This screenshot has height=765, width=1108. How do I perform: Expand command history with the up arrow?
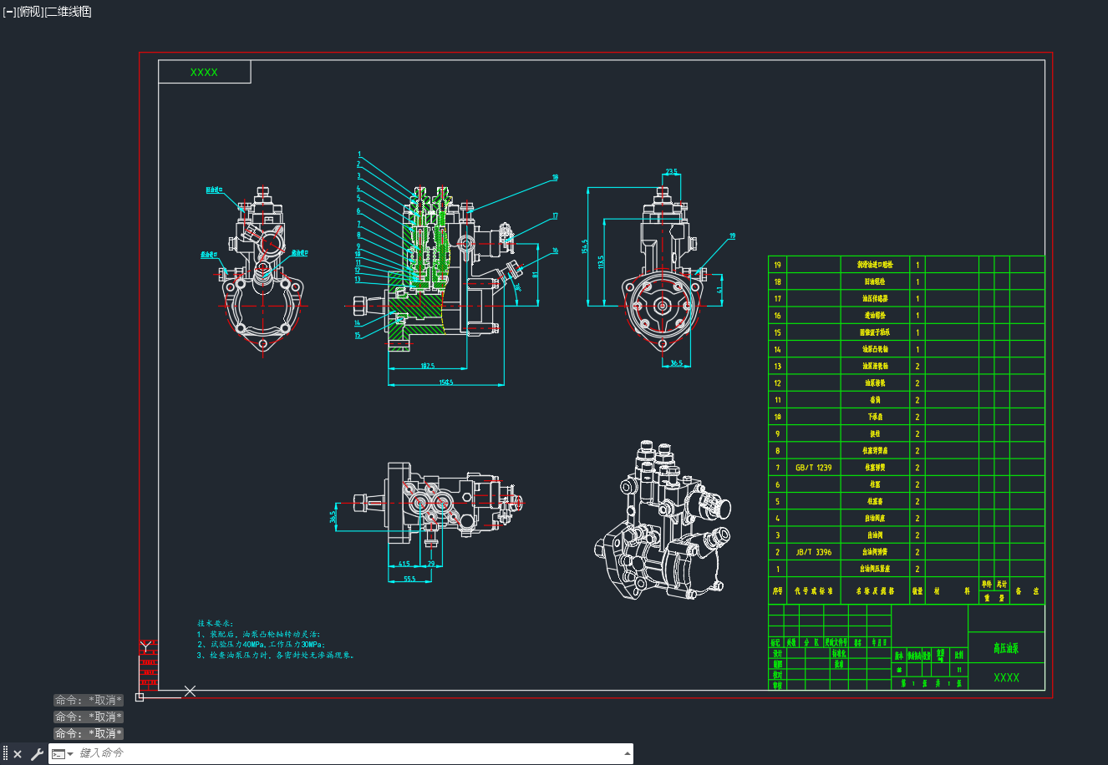pyautogui.click(x=628, y=753)
